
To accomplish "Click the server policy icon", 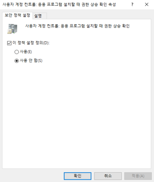I will 12,29.
